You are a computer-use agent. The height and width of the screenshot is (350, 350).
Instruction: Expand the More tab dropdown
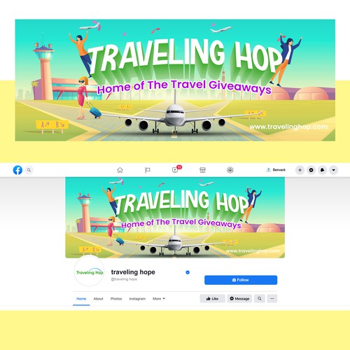(x=159, y=299)
